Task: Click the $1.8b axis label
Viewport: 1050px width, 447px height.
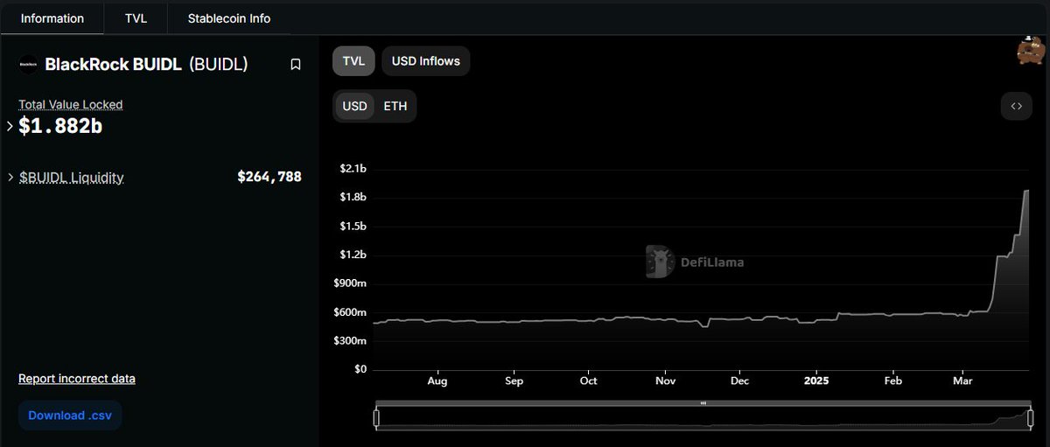Action: [x=353, y=197]
